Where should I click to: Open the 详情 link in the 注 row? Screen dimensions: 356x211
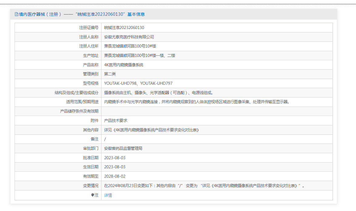108,195
